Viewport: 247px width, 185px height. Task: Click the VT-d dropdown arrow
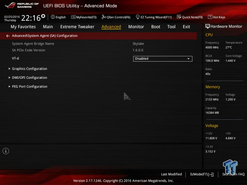(x=188, y=58)
